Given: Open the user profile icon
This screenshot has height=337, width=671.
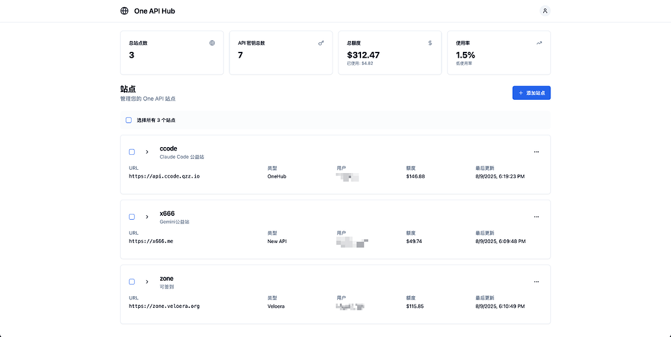Looking at the screenshot, I should pyautogui.click(x=545, y=11).
